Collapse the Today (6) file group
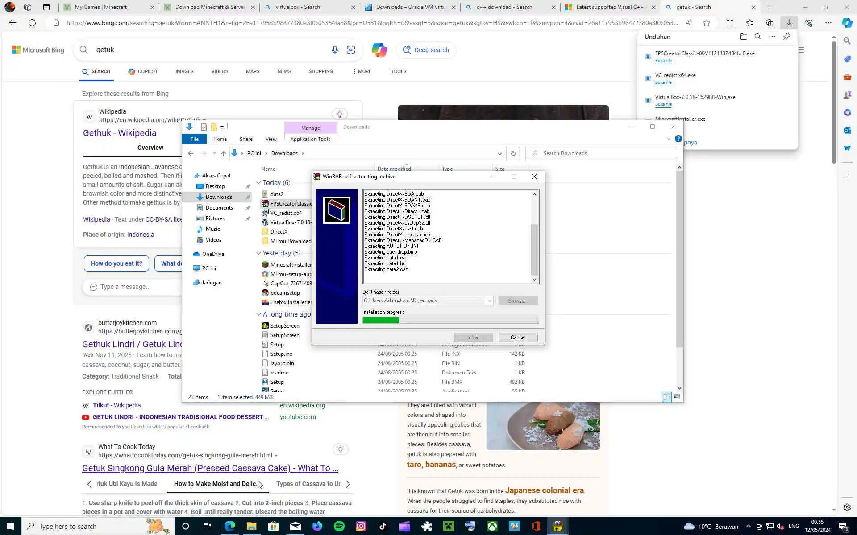The width and height of the screenshot is (857, 535). [x=258, y=183]
